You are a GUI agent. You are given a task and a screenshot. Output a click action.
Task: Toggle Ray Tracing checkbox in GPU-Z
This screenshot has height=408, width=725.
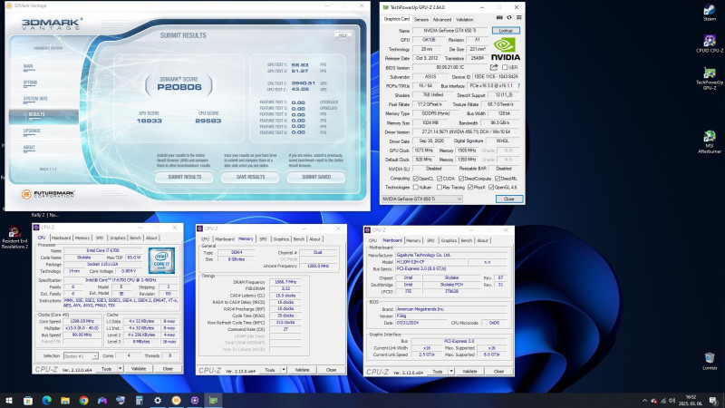click(x=440, y=188)
